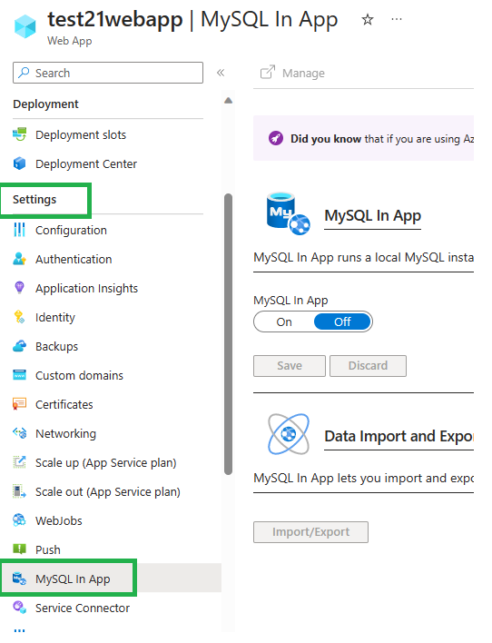Click the Backups cloud icon
Viewport: 492px width, 643px height.
point(19,346)
